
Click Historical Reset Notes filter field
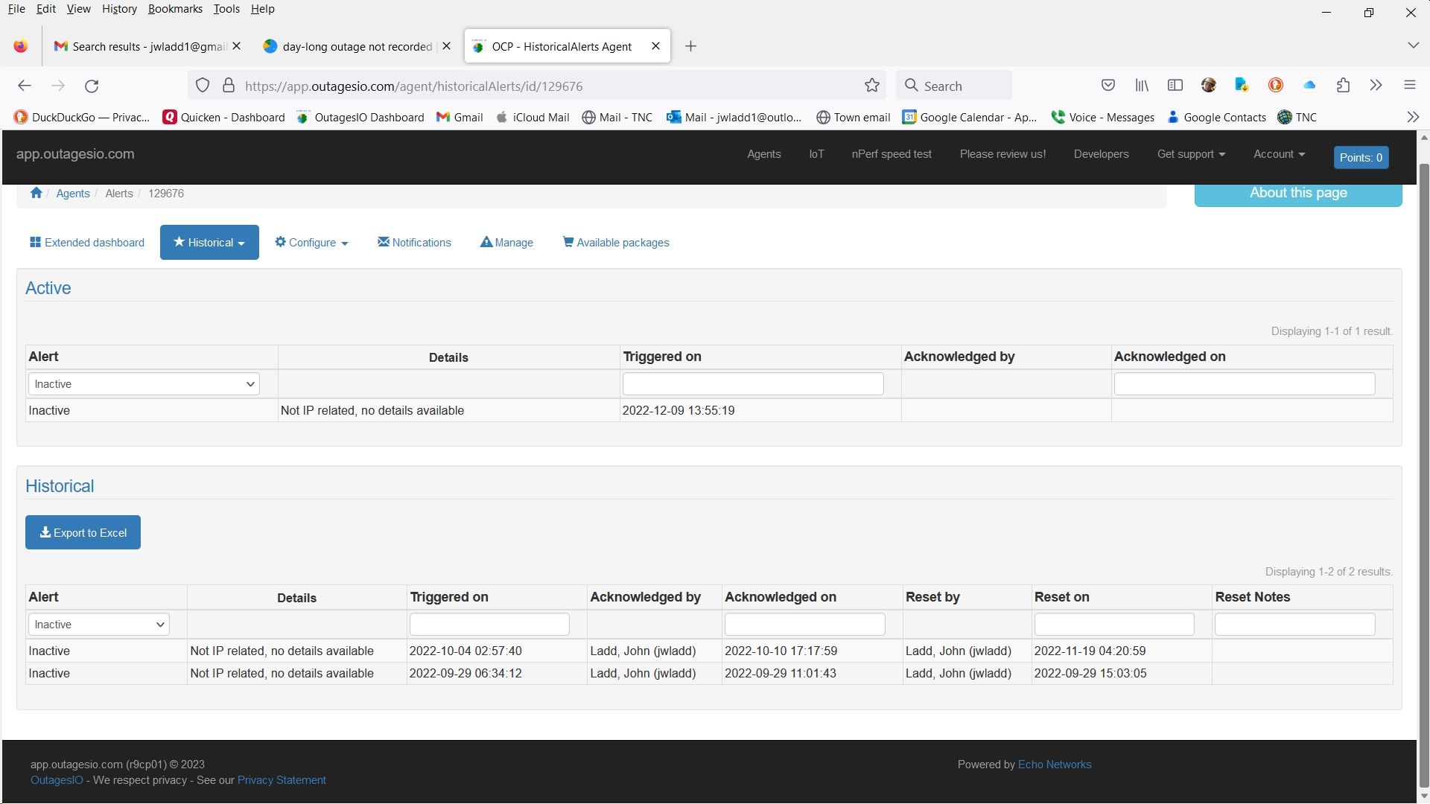1294,625
